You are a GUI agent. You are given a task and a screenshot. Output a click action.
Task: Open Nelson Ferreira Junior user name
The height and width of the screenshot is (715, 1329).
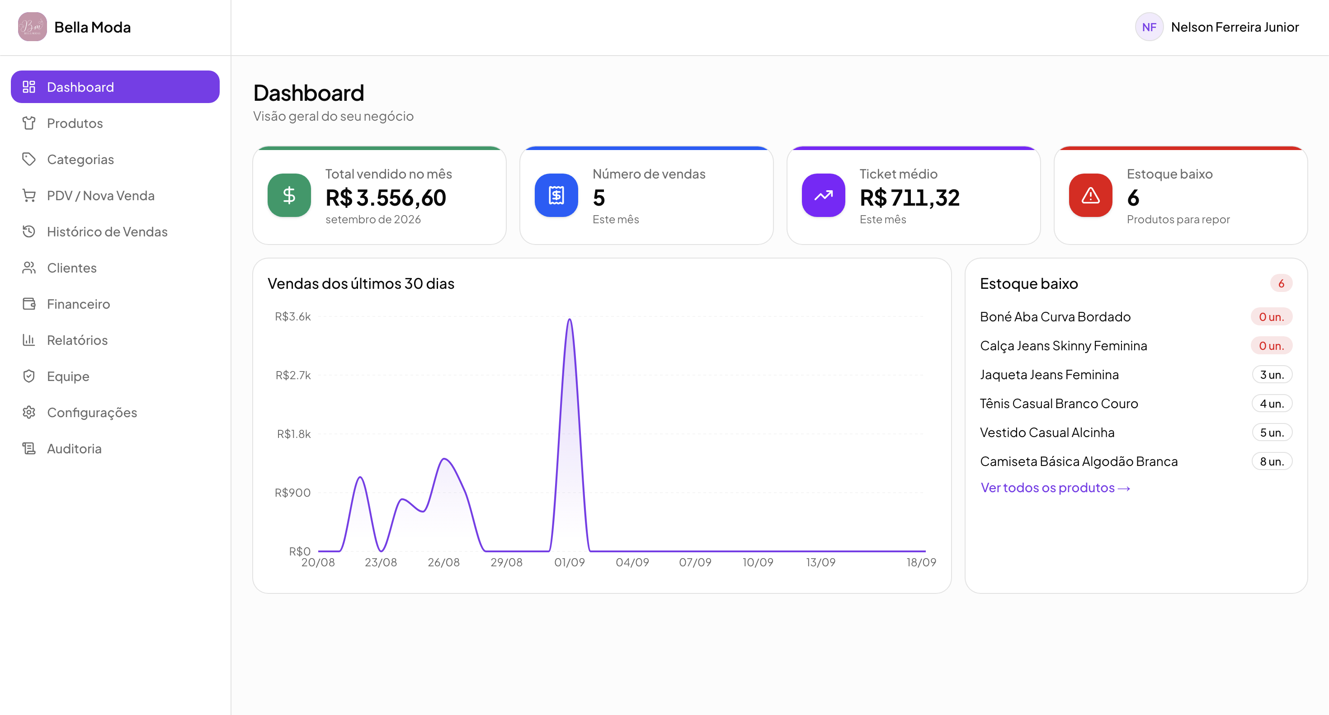(1235, 27)
